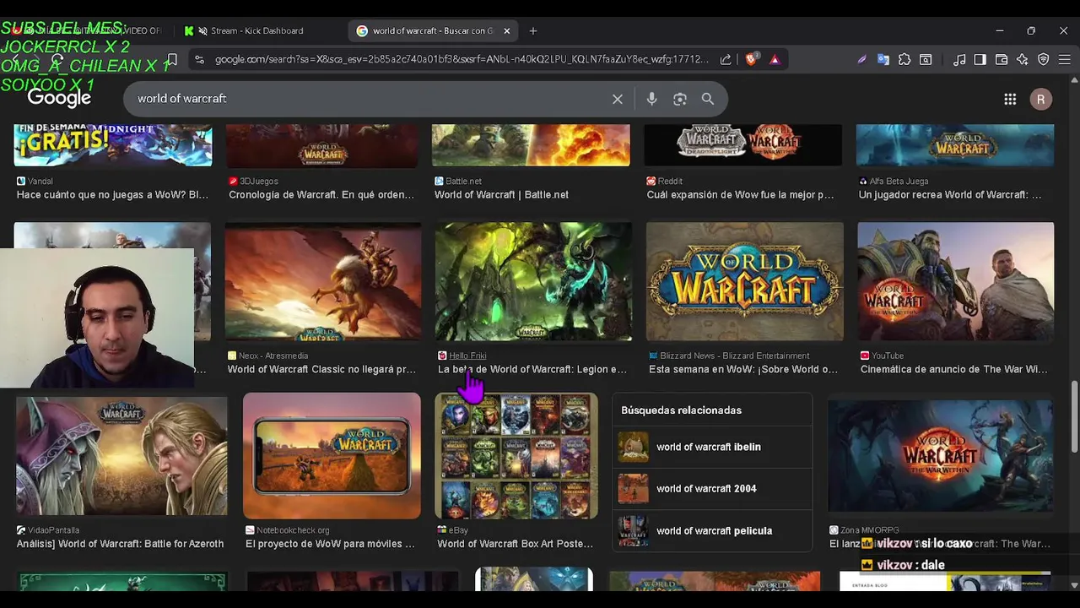1080x608 pixels.
Task: Click Neox World of Warcraft Classic caption
Action: 321,369
